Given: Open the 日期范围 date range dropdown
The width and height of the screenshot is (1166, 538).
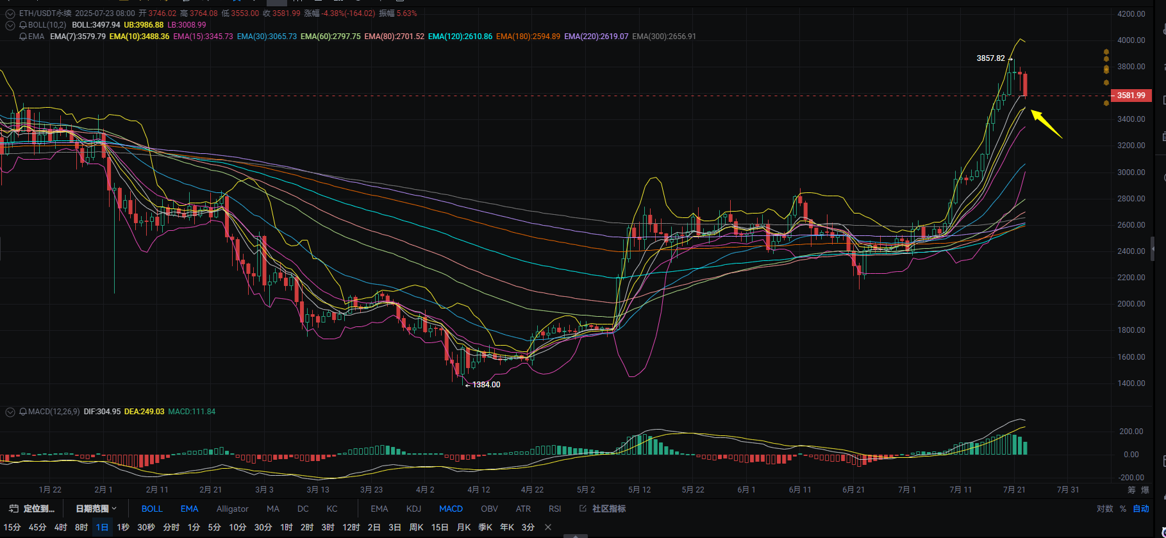Looking at the screenshot, I should click(x=96, y=509).
